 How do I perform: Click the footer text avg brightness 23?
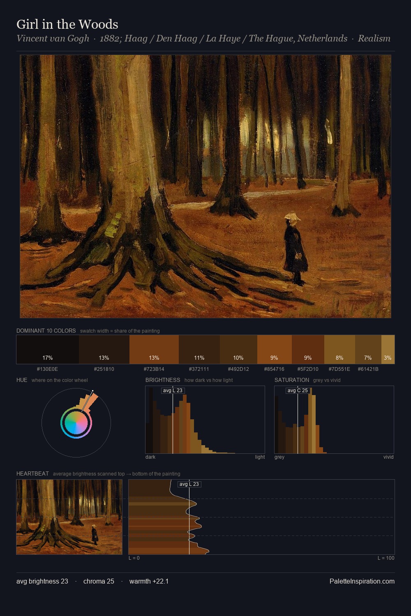coord(42,581)
